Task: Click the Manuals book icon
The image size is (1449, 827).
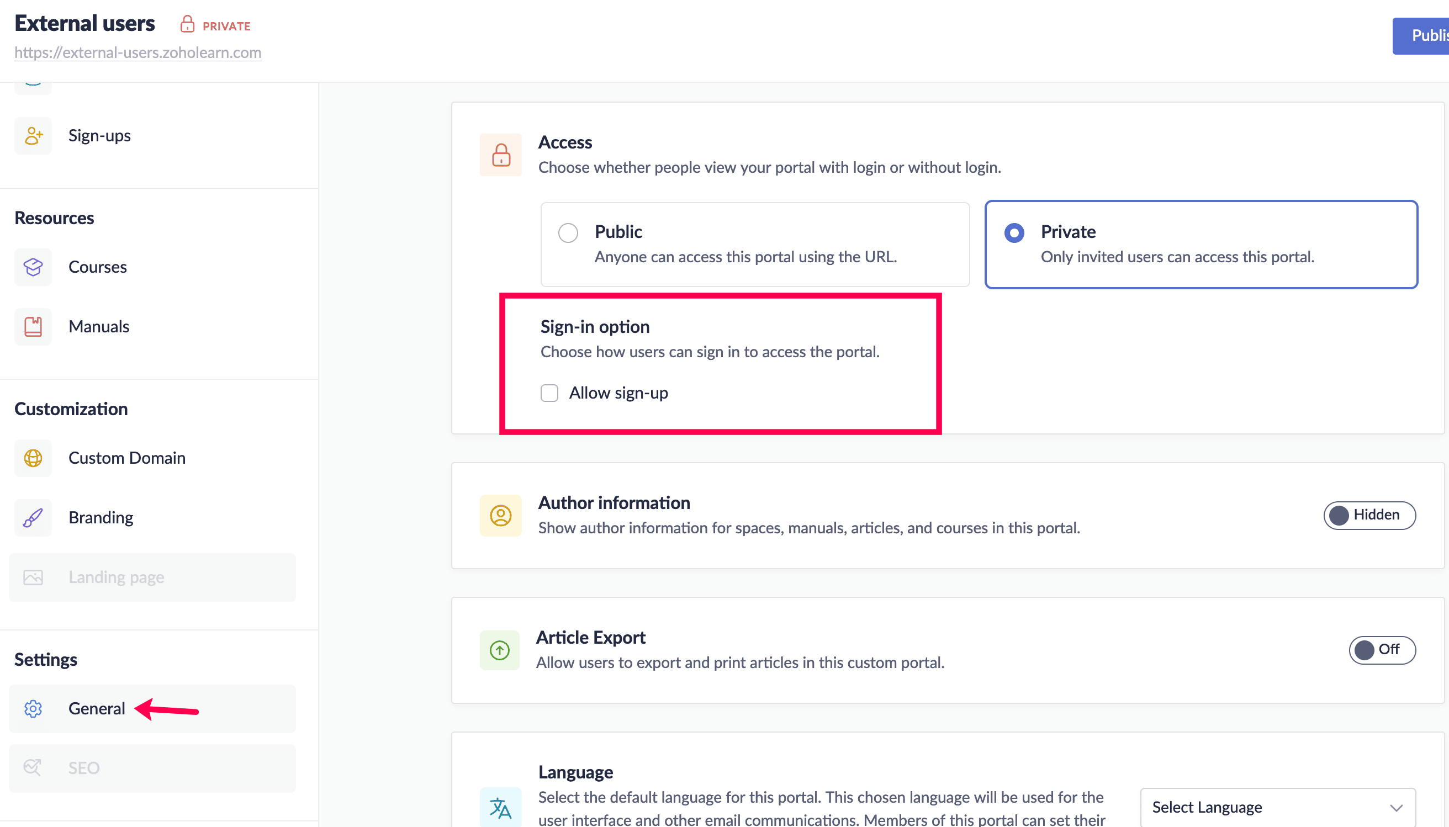Action: tap(33, 327)
